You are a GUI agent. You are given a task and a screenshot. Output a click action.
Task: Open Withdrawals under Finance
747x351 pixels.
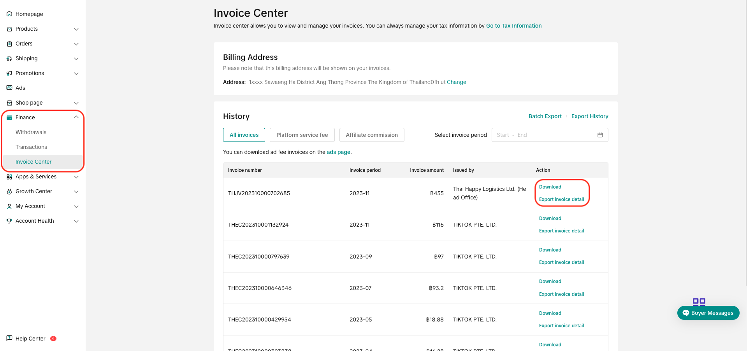[31, 132]
